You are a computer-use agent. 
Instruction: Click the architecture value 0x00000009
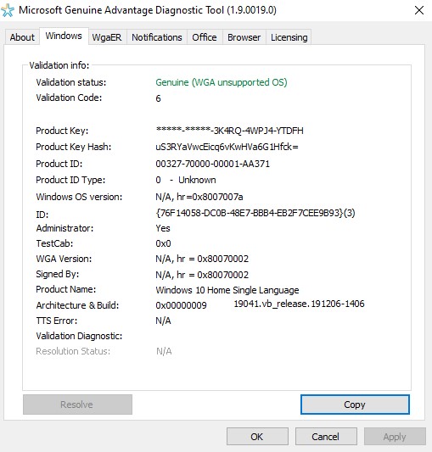pos(181,305)
